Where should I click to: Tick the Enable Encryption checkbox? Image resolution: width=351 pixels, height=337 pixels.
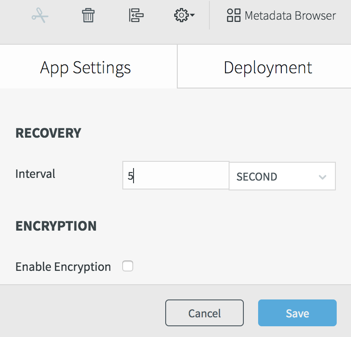[128, 267]
